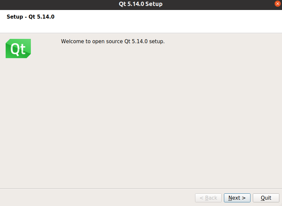Click the disabled Back button

click(x=208, y=198)
